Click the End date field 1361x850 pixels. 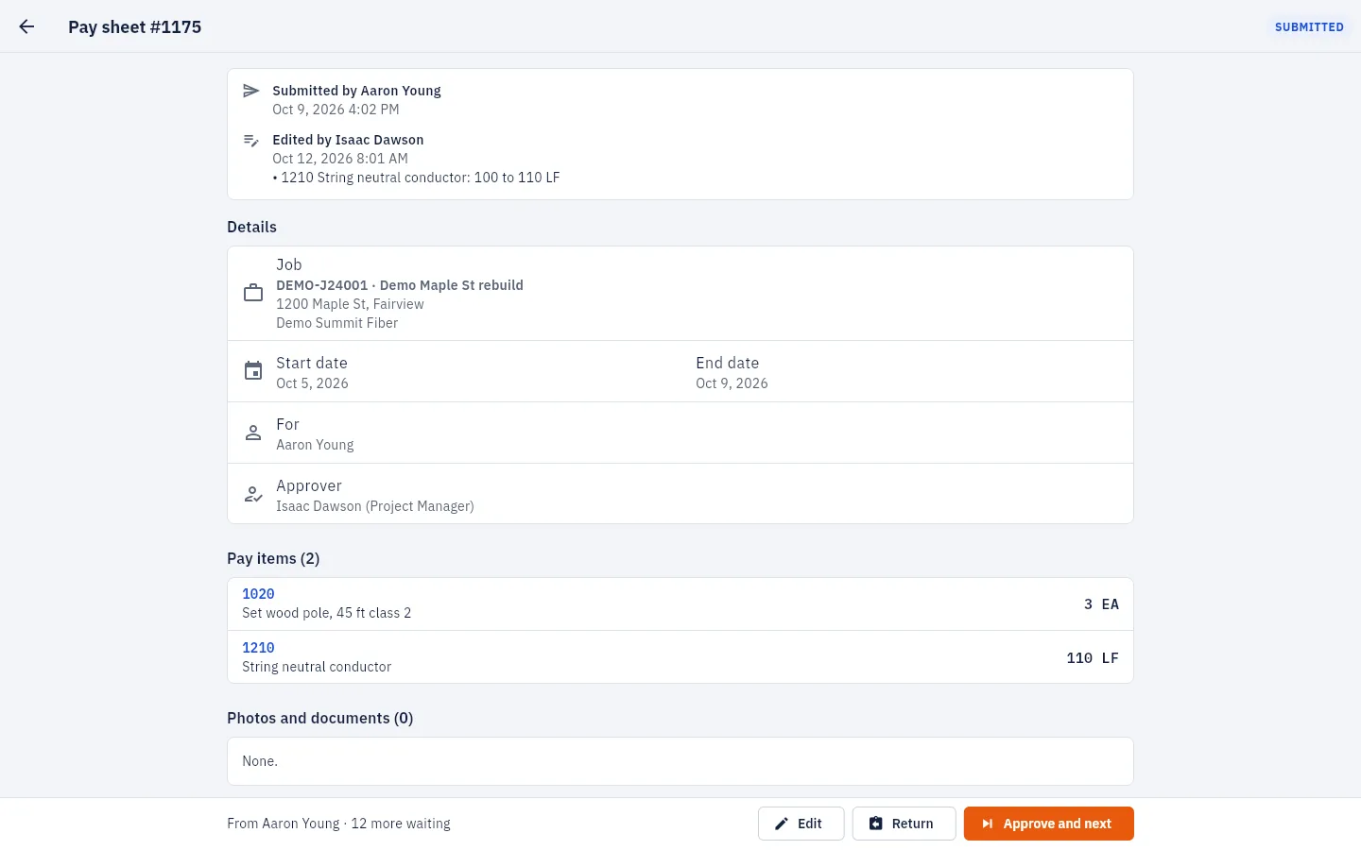[732, 372]
